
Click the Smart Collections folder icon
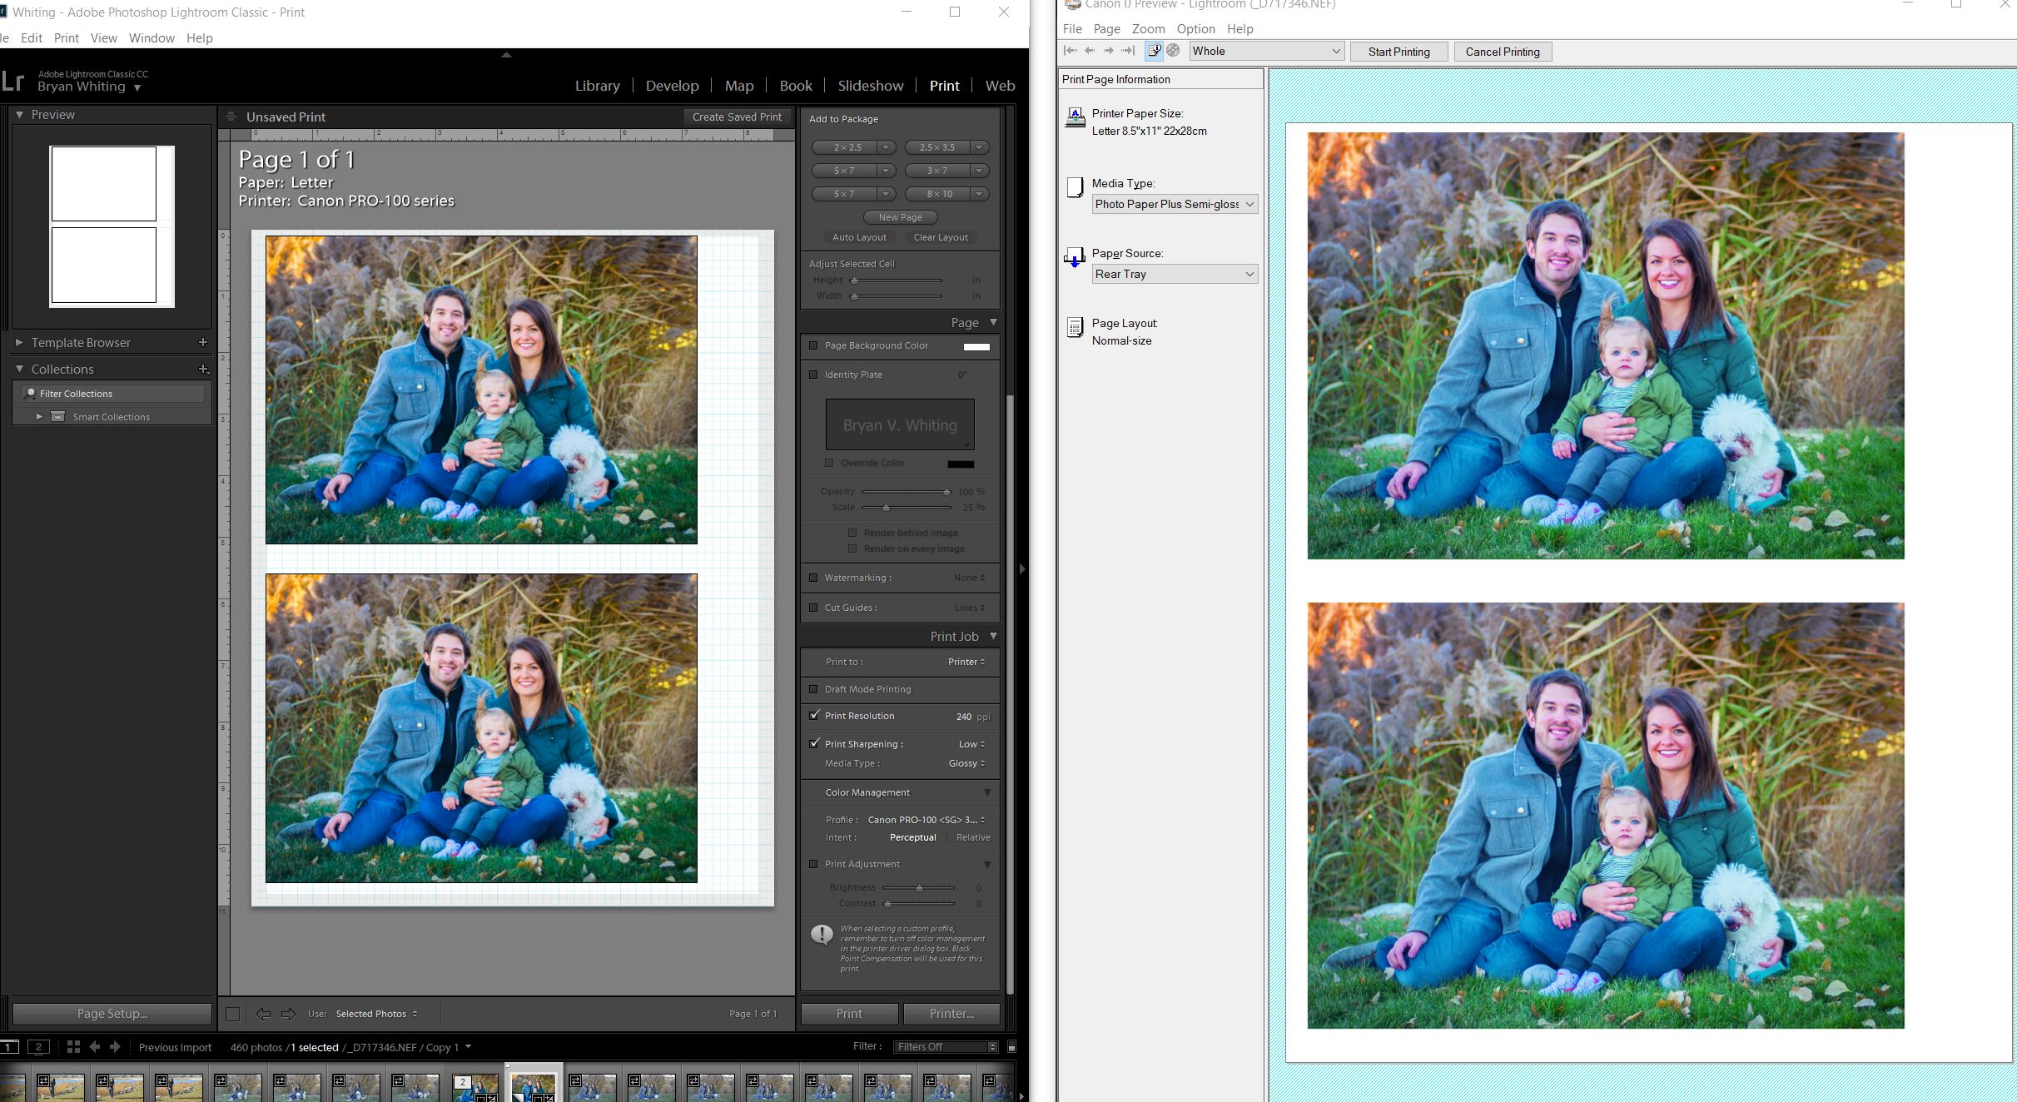(x=58, y=416)
